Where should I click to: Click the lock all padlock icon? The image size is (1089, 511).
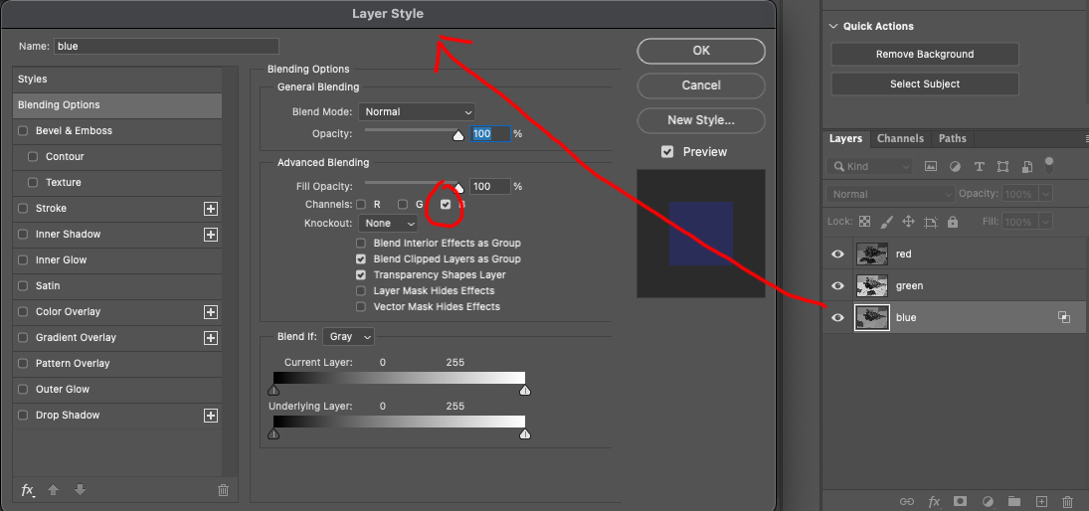(953, 222)
